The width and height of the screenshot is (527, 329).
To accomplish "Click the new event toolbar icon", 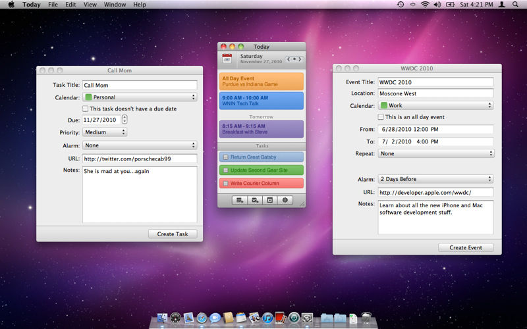I will (240, 200).
